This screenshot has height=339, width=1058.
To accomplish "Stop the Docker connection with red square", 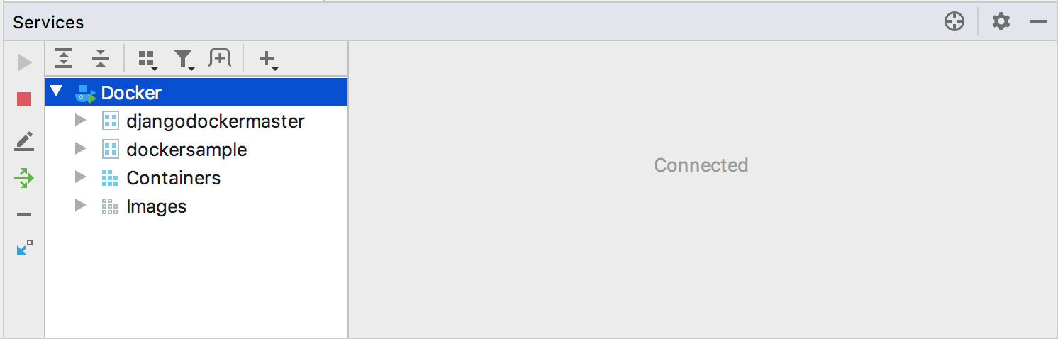I will pyautogui.click(x=25, y=99).
